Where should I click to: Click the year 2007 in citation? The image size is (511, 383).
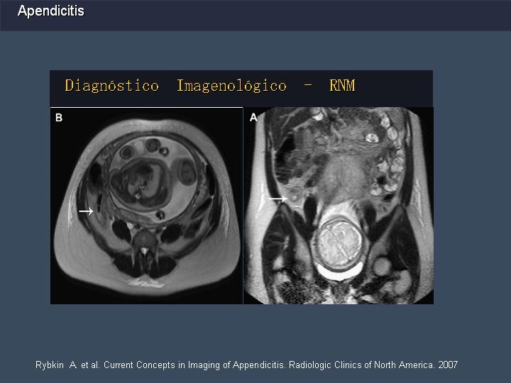(448, 365)
